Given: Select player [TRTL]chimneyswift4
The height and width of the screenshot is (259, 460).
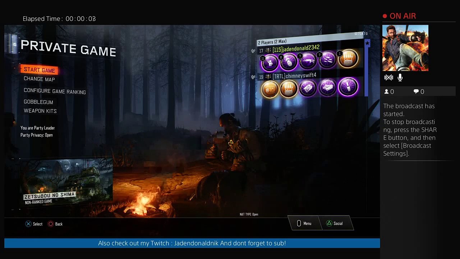Looking at the screenshot, I should 294,76.
